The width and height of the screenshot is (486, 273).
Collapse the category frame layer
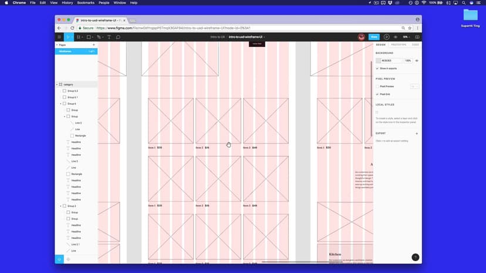point(57,84)
